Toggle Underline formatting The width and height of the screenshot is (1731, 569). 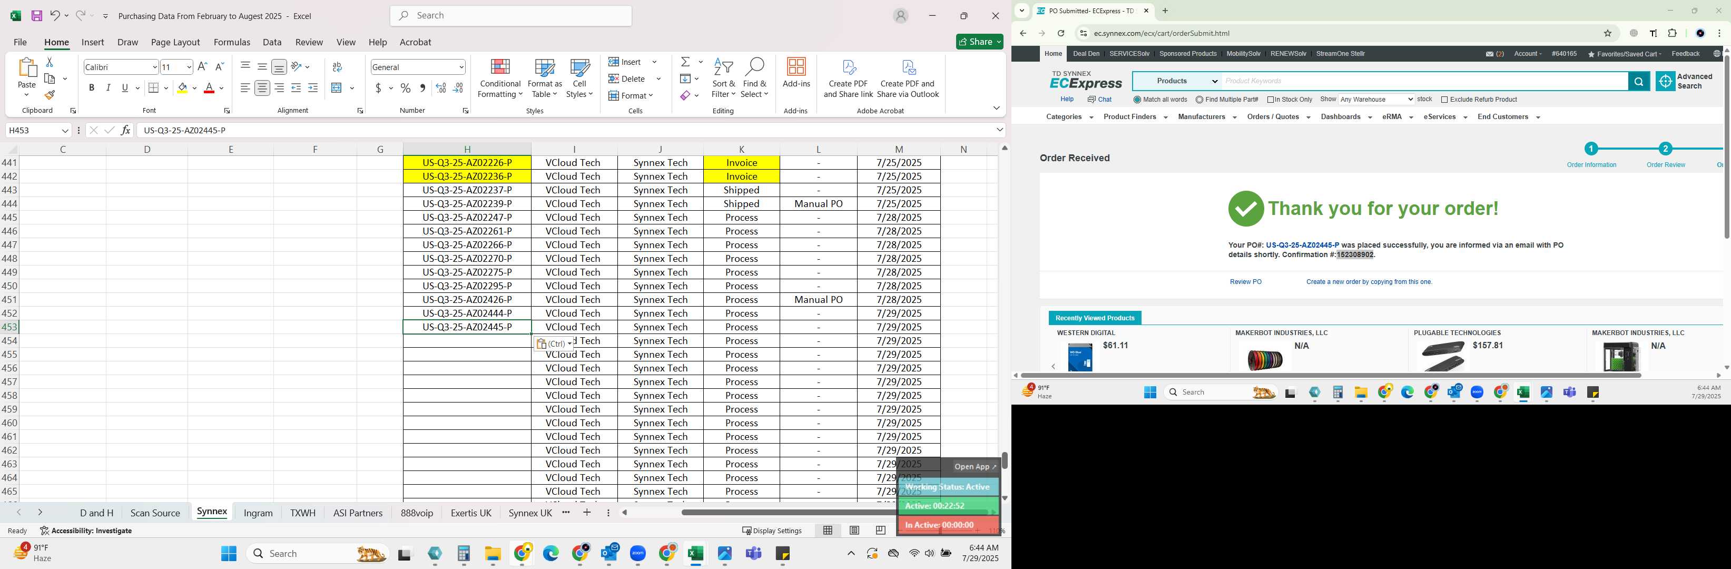125,88
